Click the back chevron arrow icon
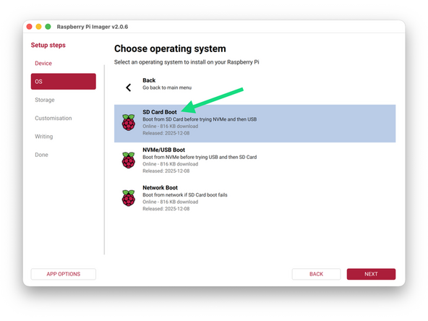Screen dimensions: 428x321 tap(128, 87)
